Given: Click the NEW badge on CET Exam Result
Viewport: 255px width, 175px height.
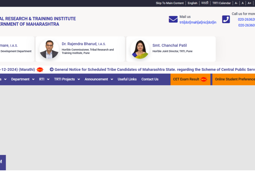Looking at the screenshot, I should coord(203,79).
